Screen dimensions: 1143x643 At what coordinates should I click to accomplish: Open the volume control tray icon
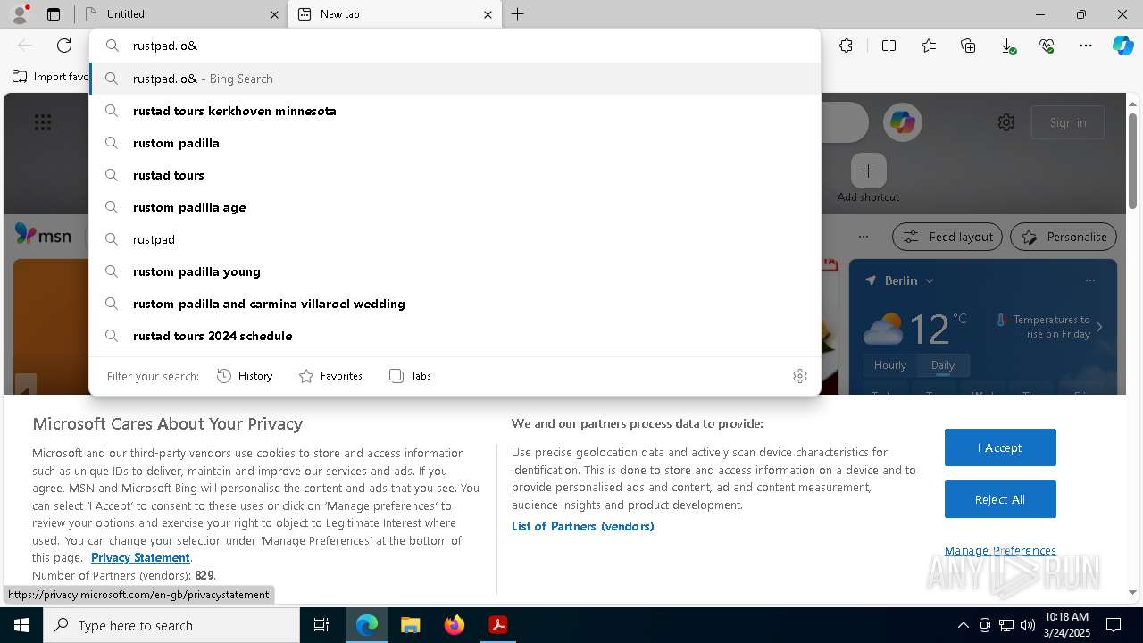[1027, 625]
